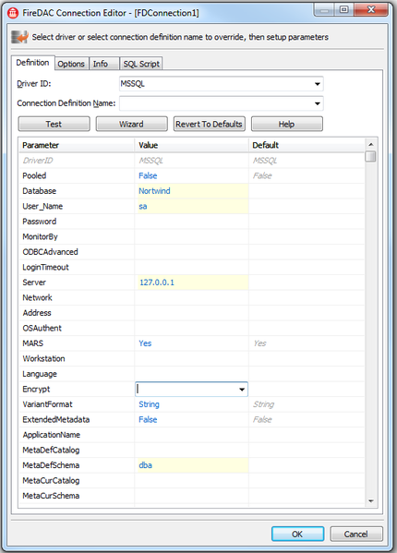Open the Connection Definition Name dropdown

tap(317, 103)
